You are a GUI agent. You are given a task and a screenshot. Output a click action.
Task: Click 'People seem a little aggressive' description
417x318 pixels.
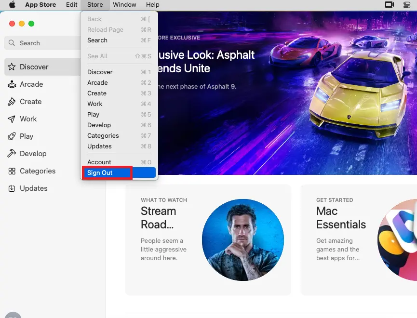(163, 249)
